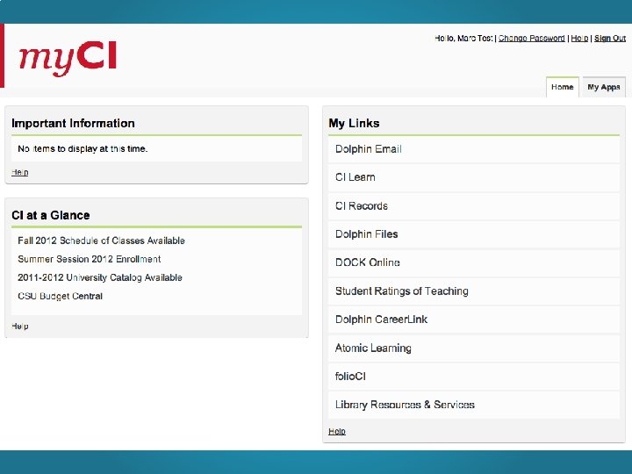
Task: Click the 'No items to display at this time.' text
Action: 83,148
